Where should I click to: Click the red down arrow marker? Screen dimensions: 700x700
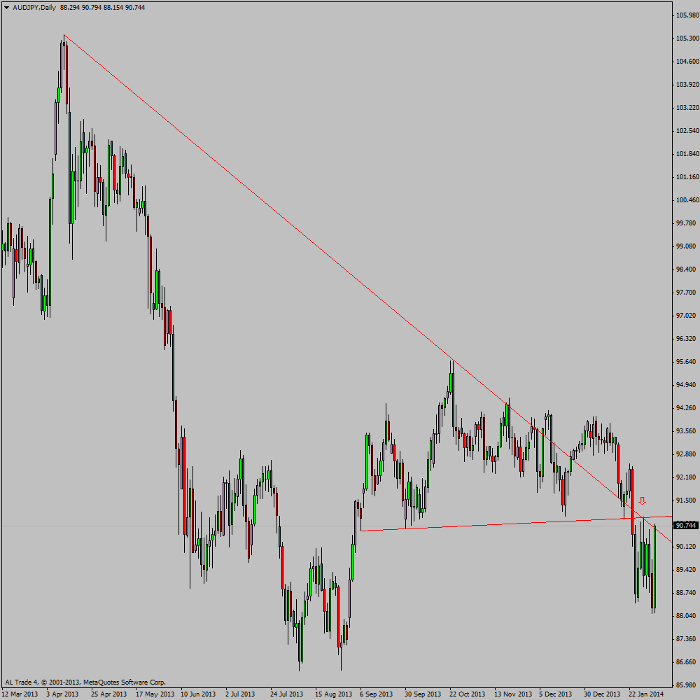pos(642,501)
